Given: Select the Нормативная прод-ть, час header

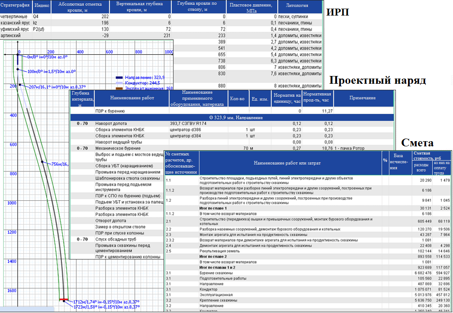Looking at the screenshot, I should (x=318, y=98).
